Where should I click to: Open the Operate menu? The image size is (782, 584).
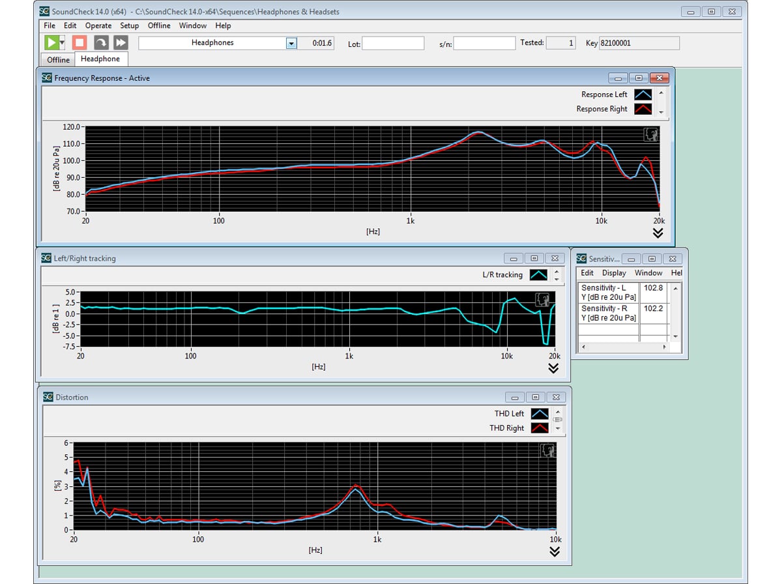coord(98,25)
